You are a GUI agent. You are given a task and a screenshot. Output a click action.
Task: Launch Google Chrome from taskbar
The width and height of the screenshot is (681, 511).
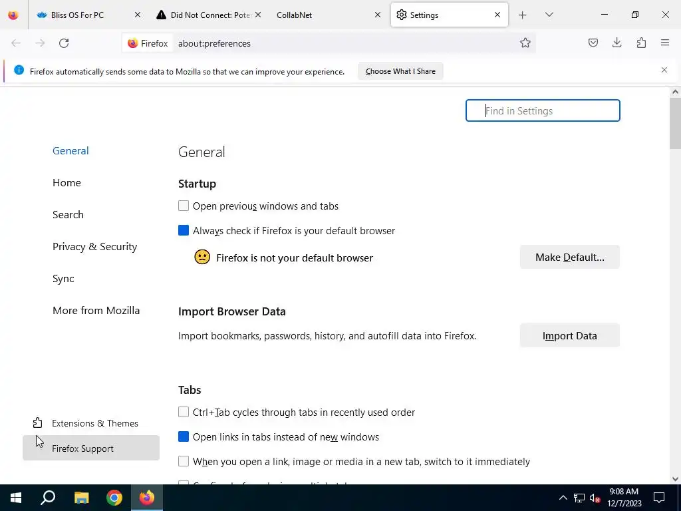point(114,498)
